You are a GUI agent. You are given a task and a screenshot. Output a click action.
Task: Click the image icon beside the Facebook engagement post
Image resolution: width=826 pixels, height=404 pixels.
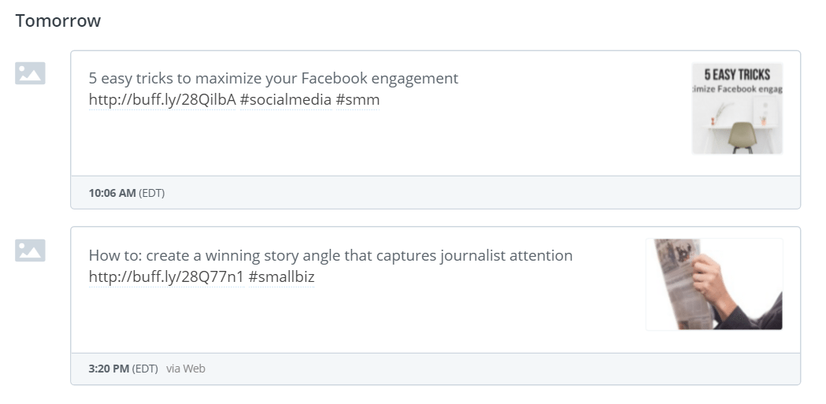[30, 73]
